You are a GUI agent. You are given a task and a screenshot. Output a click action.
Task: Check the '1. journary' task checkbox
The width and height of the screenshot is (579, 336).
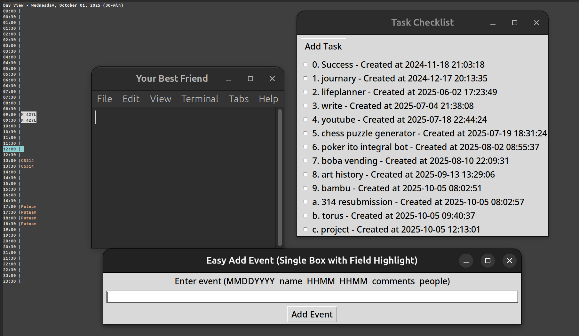[x=305, y=78]
